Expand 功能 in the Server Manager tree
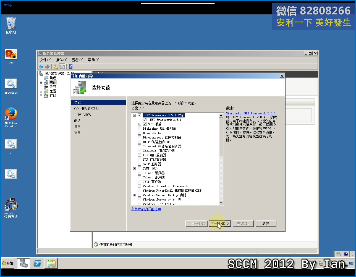Screen dimensions: 356x277 [41, 82]
